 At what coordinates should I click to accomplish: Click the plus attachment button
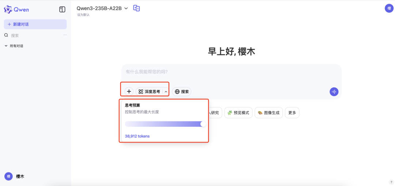tap(129, 92)
